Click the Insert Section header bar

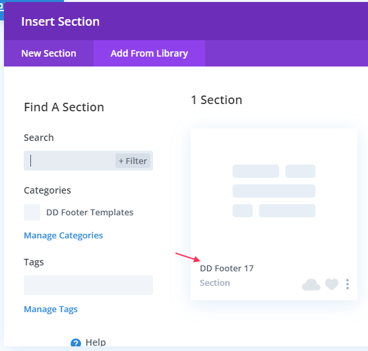pyautogui.click(x=186, y=21)
